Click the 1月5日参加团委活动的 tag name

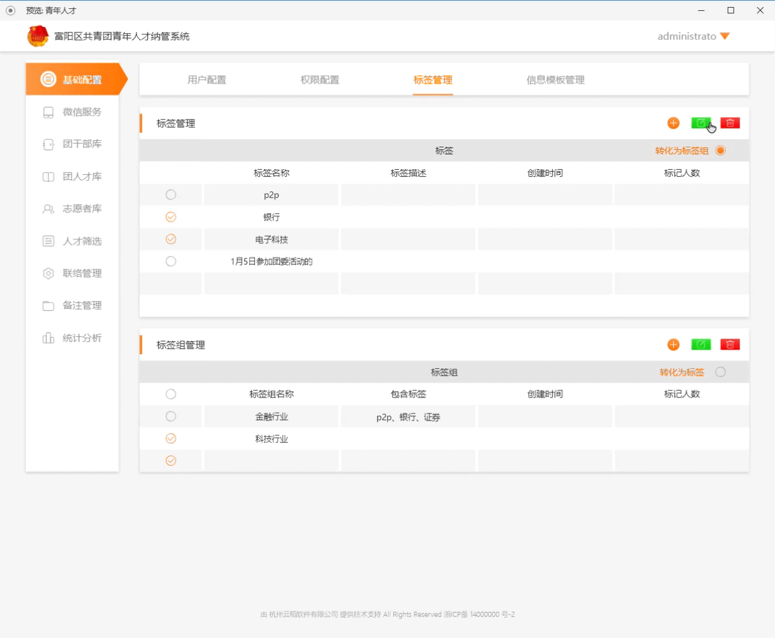point(272,262)
